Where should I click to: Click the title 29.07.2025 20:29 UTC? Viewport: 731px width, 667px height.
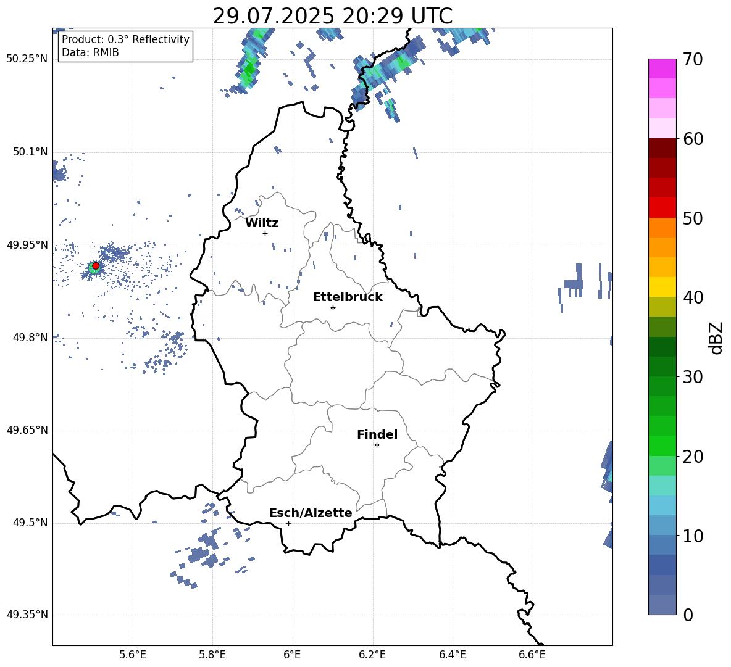pos(332,16)
